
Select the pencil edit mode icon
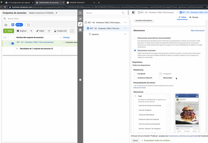pos(80,24)
